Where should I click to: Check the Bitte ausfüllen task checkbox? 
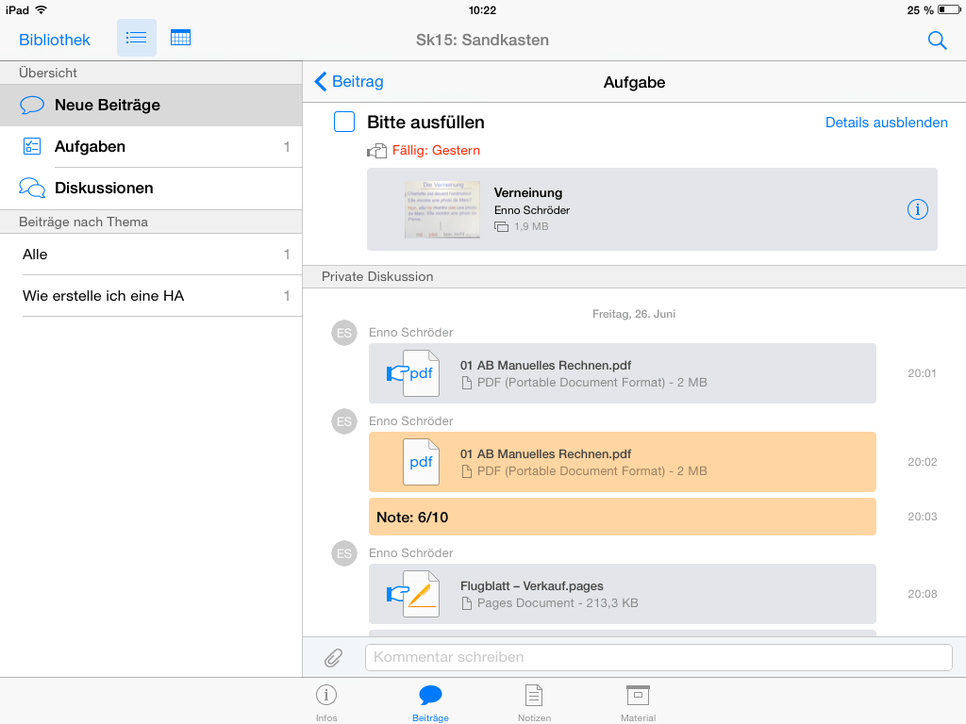(344, 122)
